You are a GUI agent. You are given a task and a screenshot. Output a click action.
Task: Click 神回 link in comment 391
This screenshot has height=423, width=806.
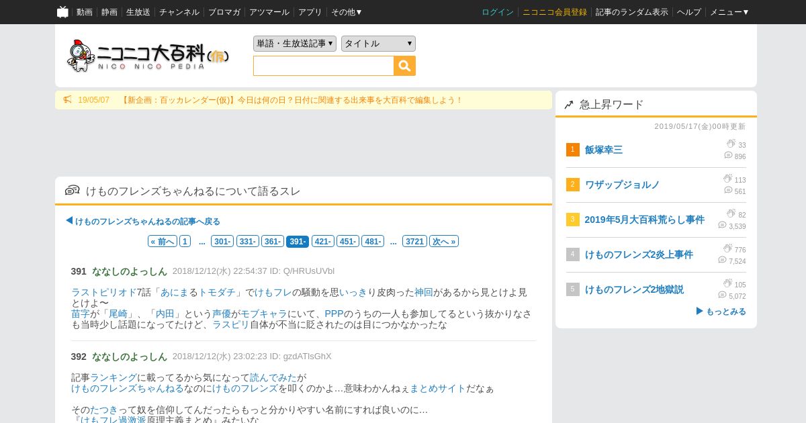click(x=424, y=292)
